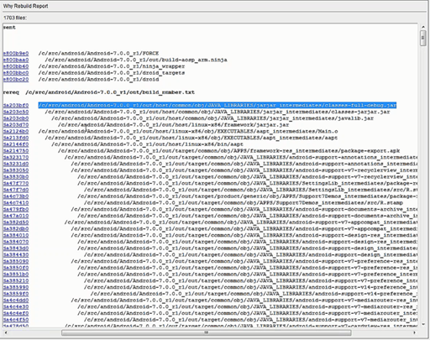
Task: Open the link next to linux-x86/bin/aapt
Action: point(16,144)
